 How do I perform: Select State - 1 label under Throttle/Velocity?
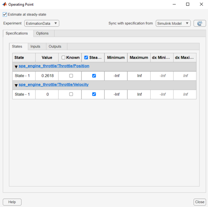click(x=22, y=94)
